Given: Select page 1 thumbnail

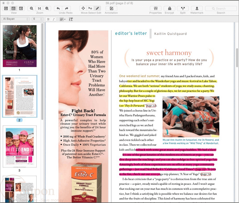Looking at the screenshot, I should click(20, 46).
